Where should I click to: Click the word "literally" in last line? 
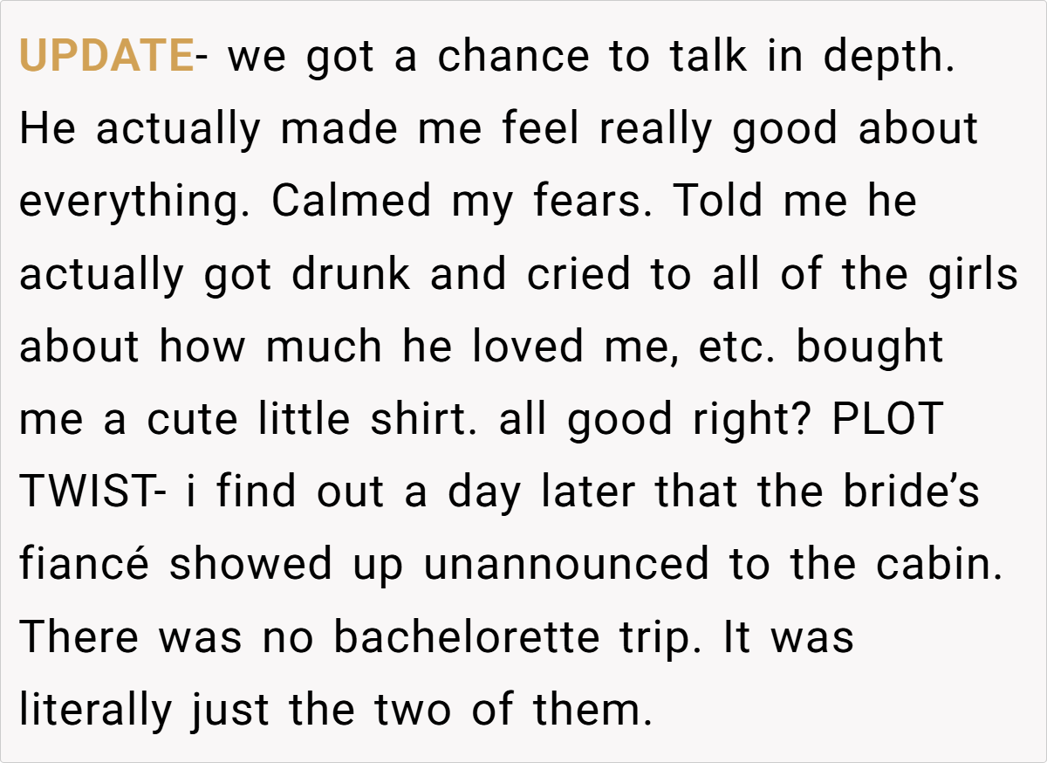96,710
